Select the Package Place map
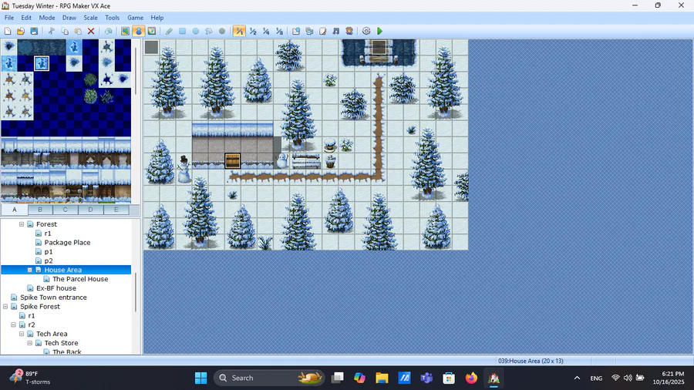694x390 pixels. click(x=67, y=242)
